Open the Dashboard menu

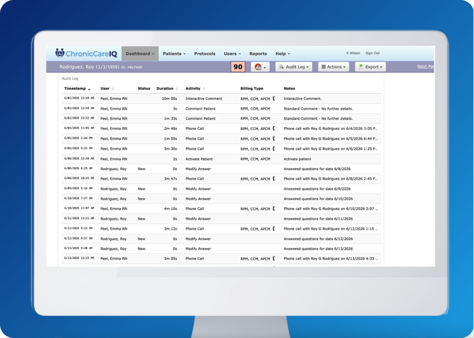pyautogui.click(x=140, y=54)
